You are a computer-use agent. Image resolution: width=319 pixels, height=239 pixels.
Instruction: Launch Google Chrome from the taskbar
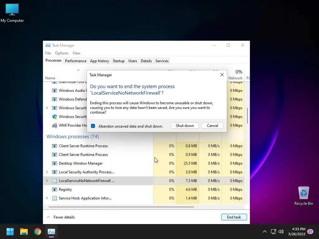38,232
